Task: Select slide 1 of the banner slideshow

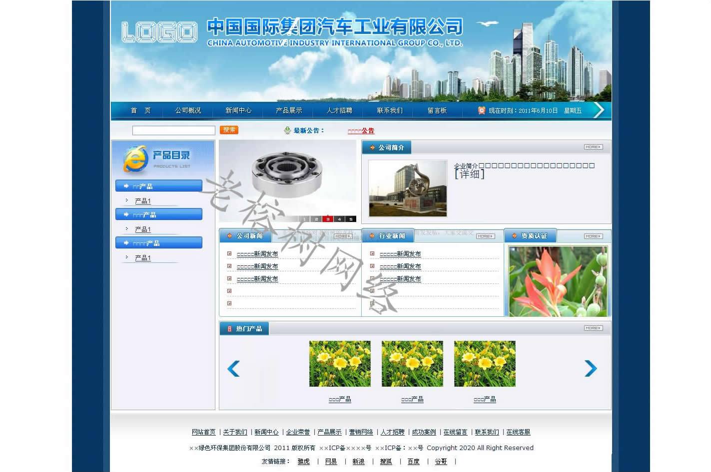Action: pos(304,219)
